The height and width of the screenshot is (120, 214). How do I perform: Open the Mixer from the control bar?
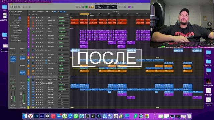26,7
